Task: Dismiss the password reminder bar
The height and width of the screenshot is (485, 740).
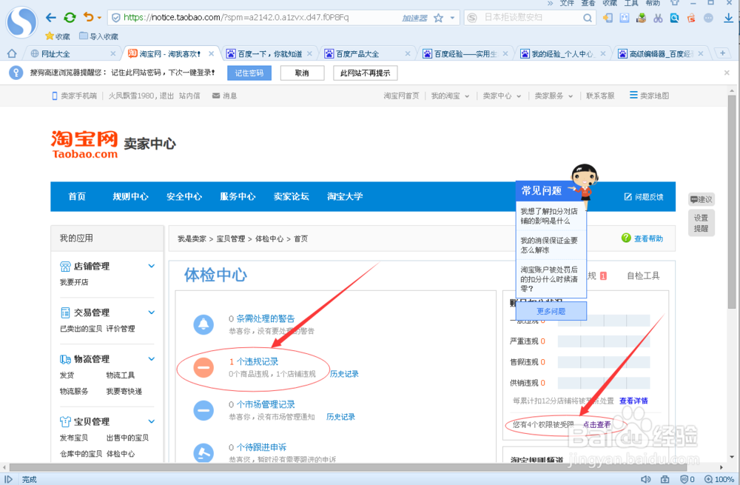Action: 727,73
